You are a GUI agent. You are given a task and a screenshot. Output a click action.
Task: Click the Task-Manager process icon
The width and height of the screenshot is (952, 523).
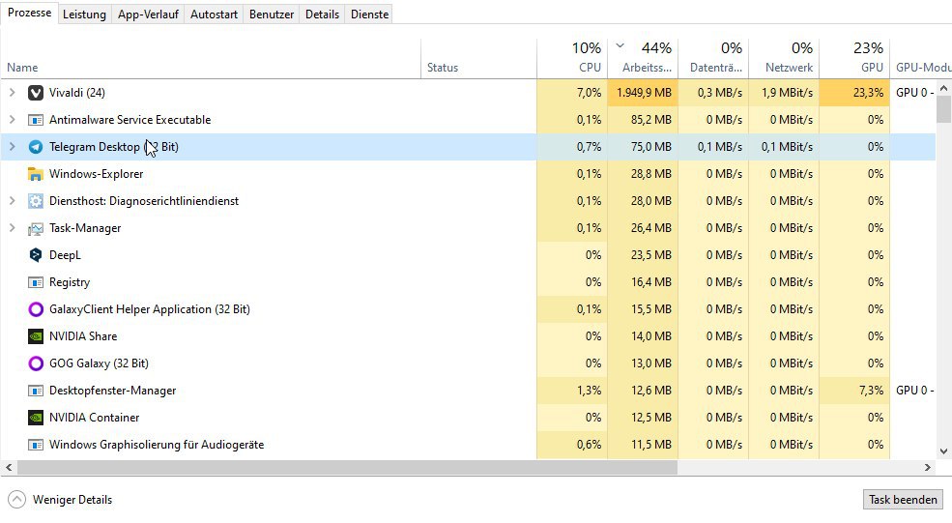(36, 228)
